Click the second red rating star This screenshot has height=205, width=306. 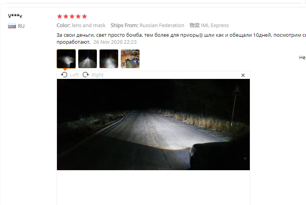66,16
